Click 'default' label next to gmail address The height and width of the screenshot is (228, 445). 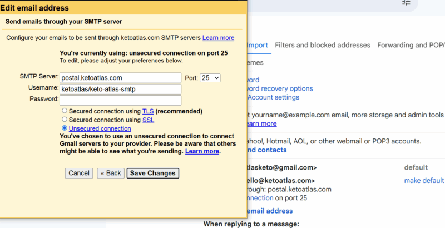416,167
